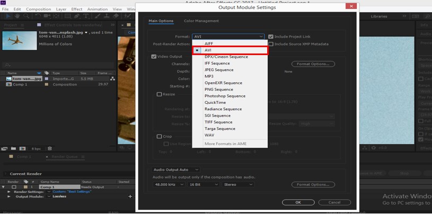This screenshot has width=432, height=214.
Task: Check the Render box for Comp 1
Action: [x=14, y=187]
